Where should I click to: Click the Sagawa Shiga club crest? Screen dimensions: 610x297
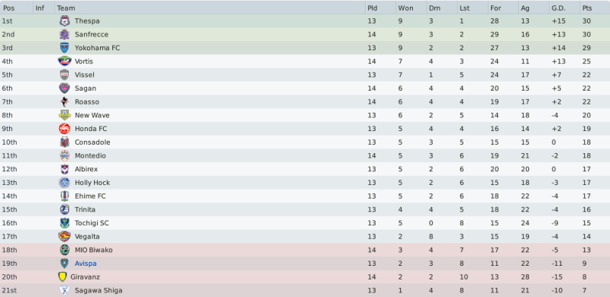(65, 290)
